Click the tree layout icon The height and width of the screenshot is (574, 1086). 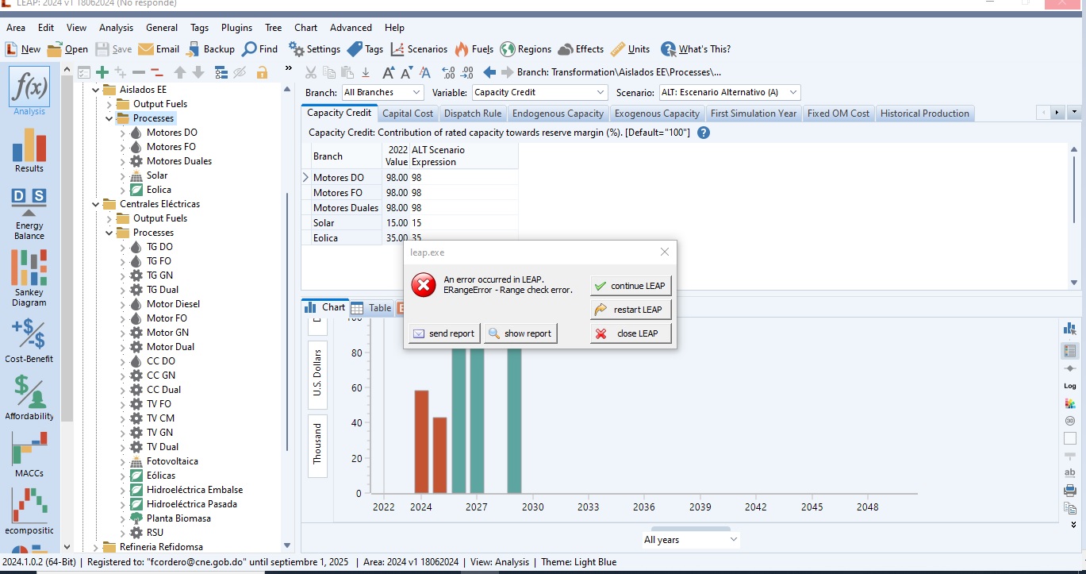click(221, 72)
